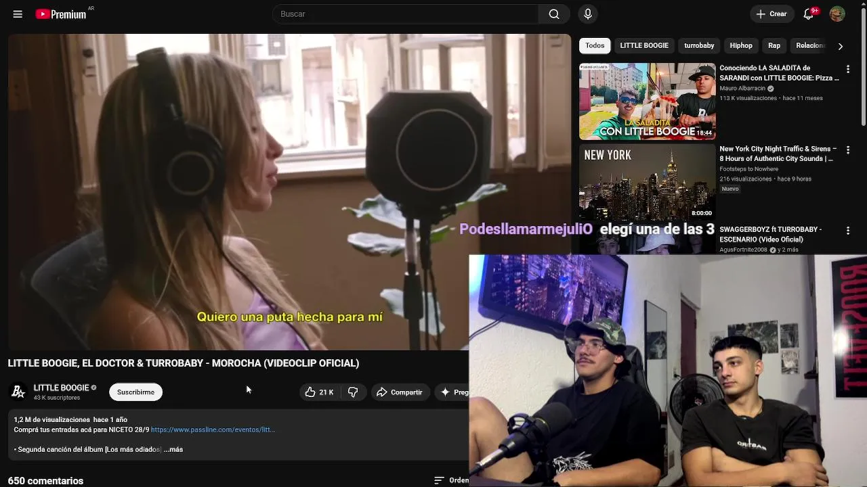Click the 650 comentarios heading
The width and height of the screenshot is (867, 487).
click(x=45, y=481)
